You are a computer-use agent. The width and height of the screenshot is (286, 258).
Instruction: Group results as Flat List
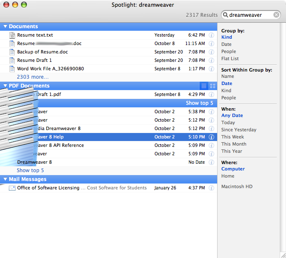pos(230,59)
